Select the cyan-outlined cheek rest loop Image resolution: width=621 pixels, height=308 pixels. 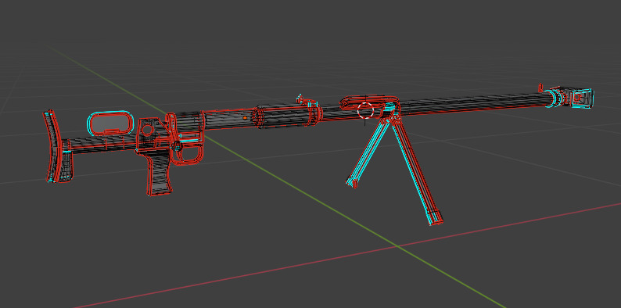coord(110,124)
